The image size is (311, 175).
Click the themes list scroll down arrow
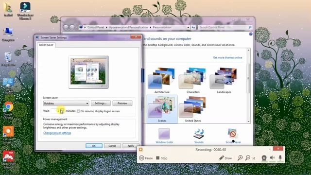coord(248,122)
